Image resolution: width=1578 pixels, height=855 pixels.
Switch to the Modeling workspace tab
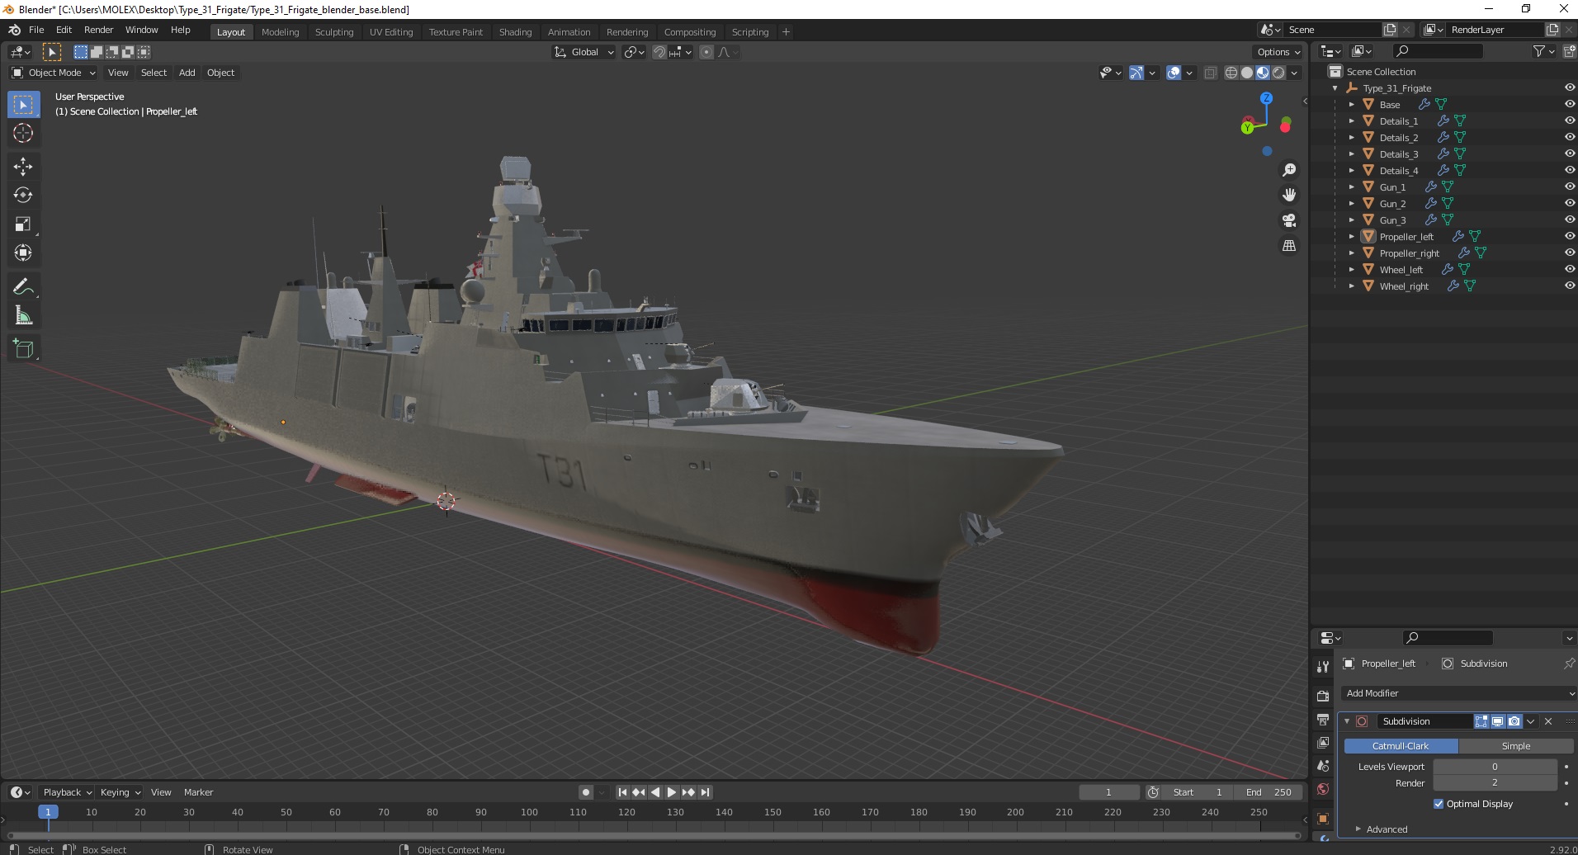click(280, 32)
